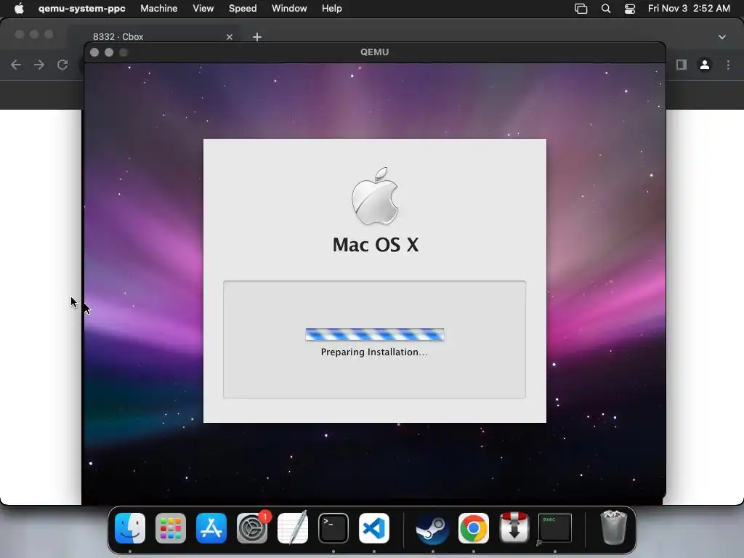Open the Apple menu
Image resolution: width=744 pixels, height=558 pixels.
tap(19, 9)
